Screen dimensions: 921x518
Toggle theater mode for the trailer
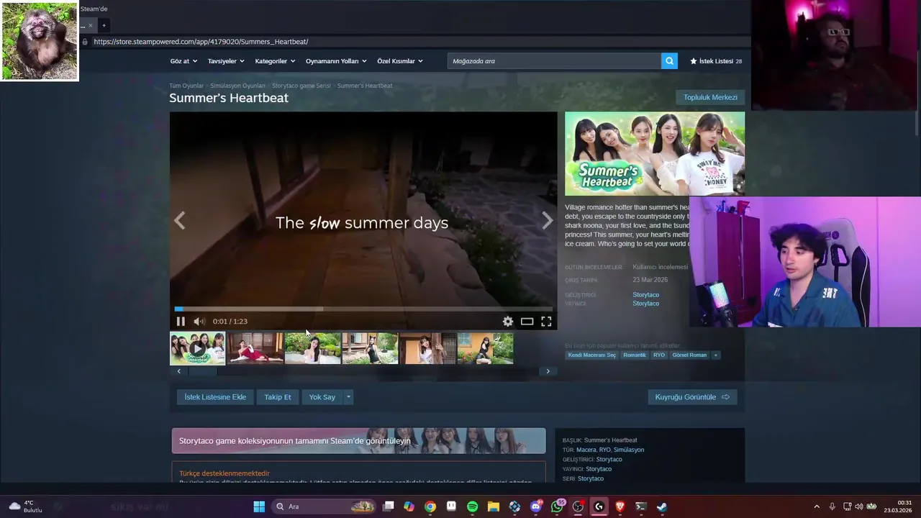527,322
